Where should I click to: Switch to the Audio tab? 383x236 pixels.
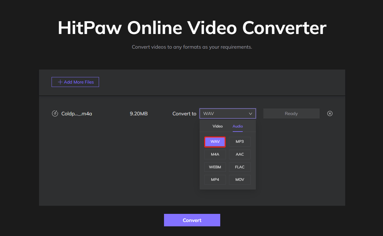238,126
